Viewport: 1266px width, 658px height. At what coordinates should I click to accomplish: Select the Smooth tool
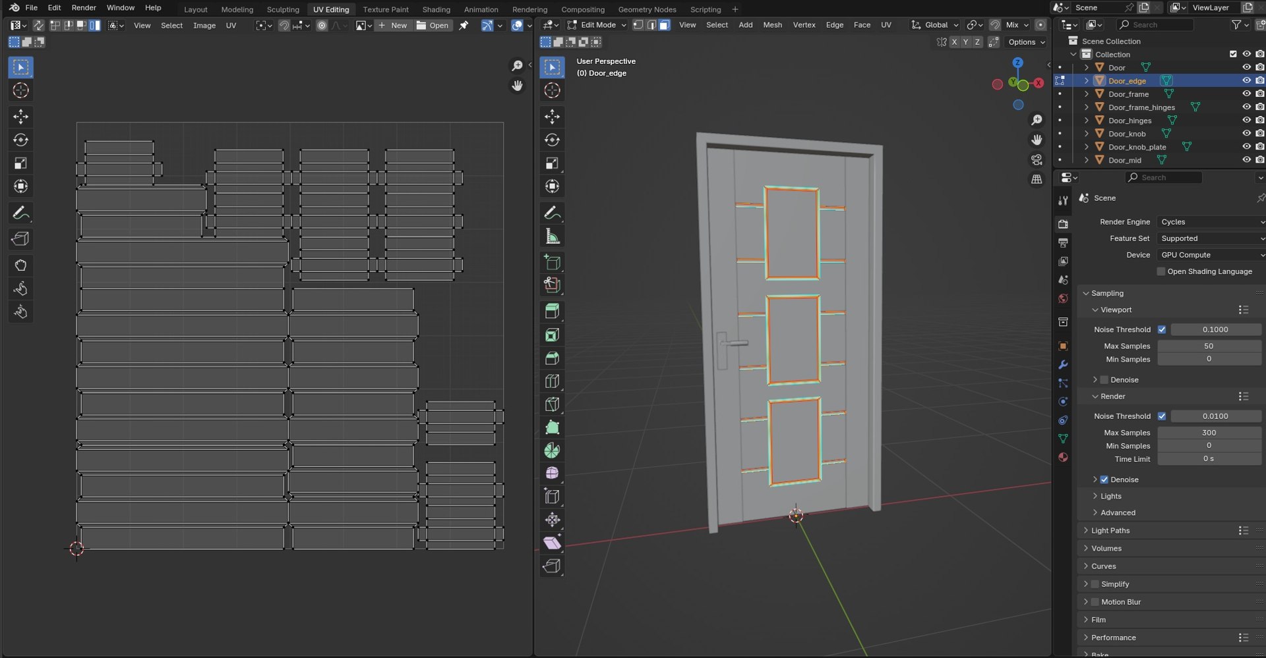coord(552,473)
